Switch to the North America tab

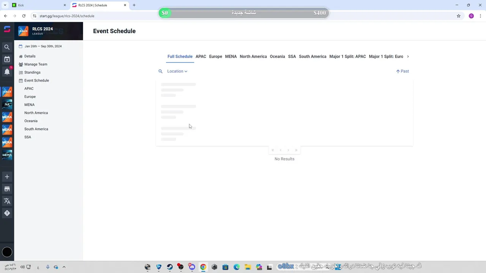(x=253, y=56)
